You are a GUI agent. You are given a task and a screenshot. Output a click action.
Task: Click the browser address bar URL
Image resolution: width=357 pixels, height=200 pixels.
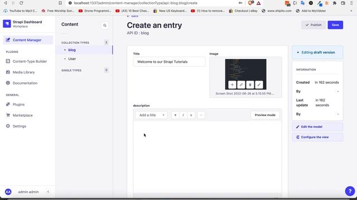(x=136, y=3)
